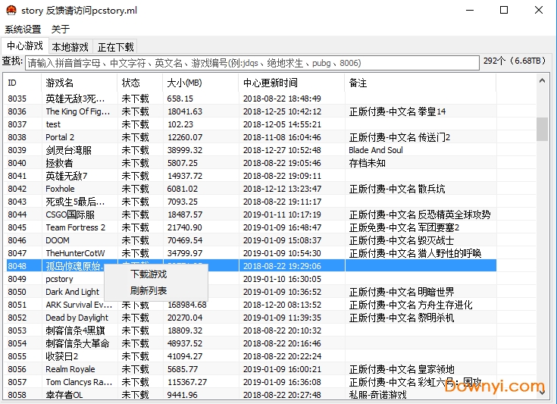Select the TheHunterCotW game row

251,253
